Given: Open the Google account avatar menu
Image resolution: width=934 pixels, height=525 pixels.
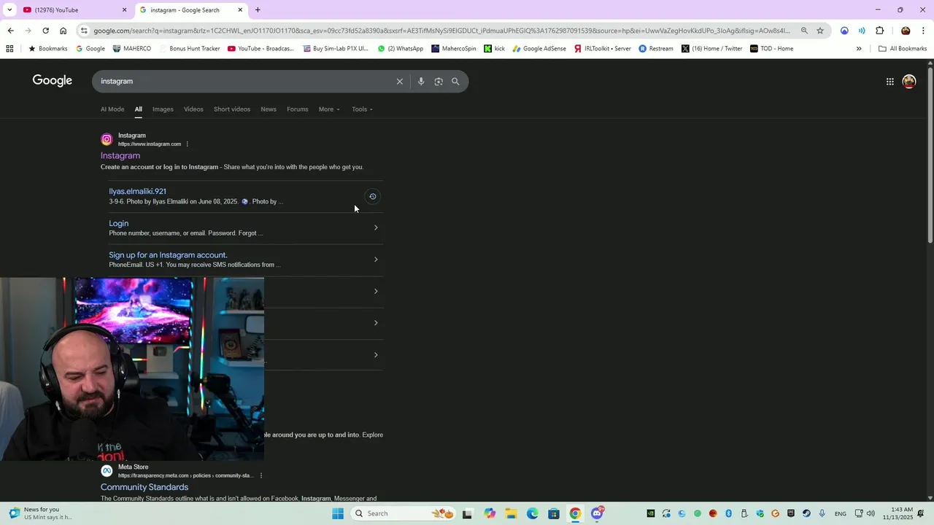Looking at the screenshot, I should pos(909,82).
